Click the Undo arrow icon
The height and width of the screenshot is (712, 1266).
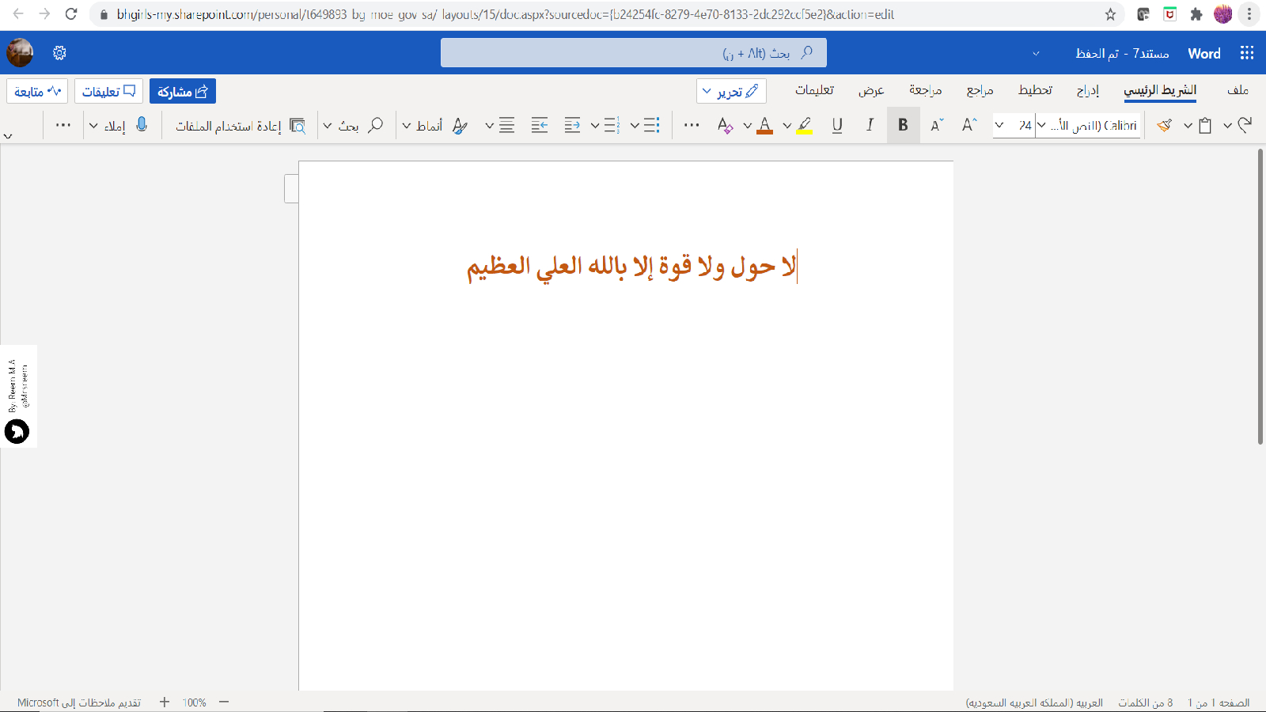(x=1245, y=125)
